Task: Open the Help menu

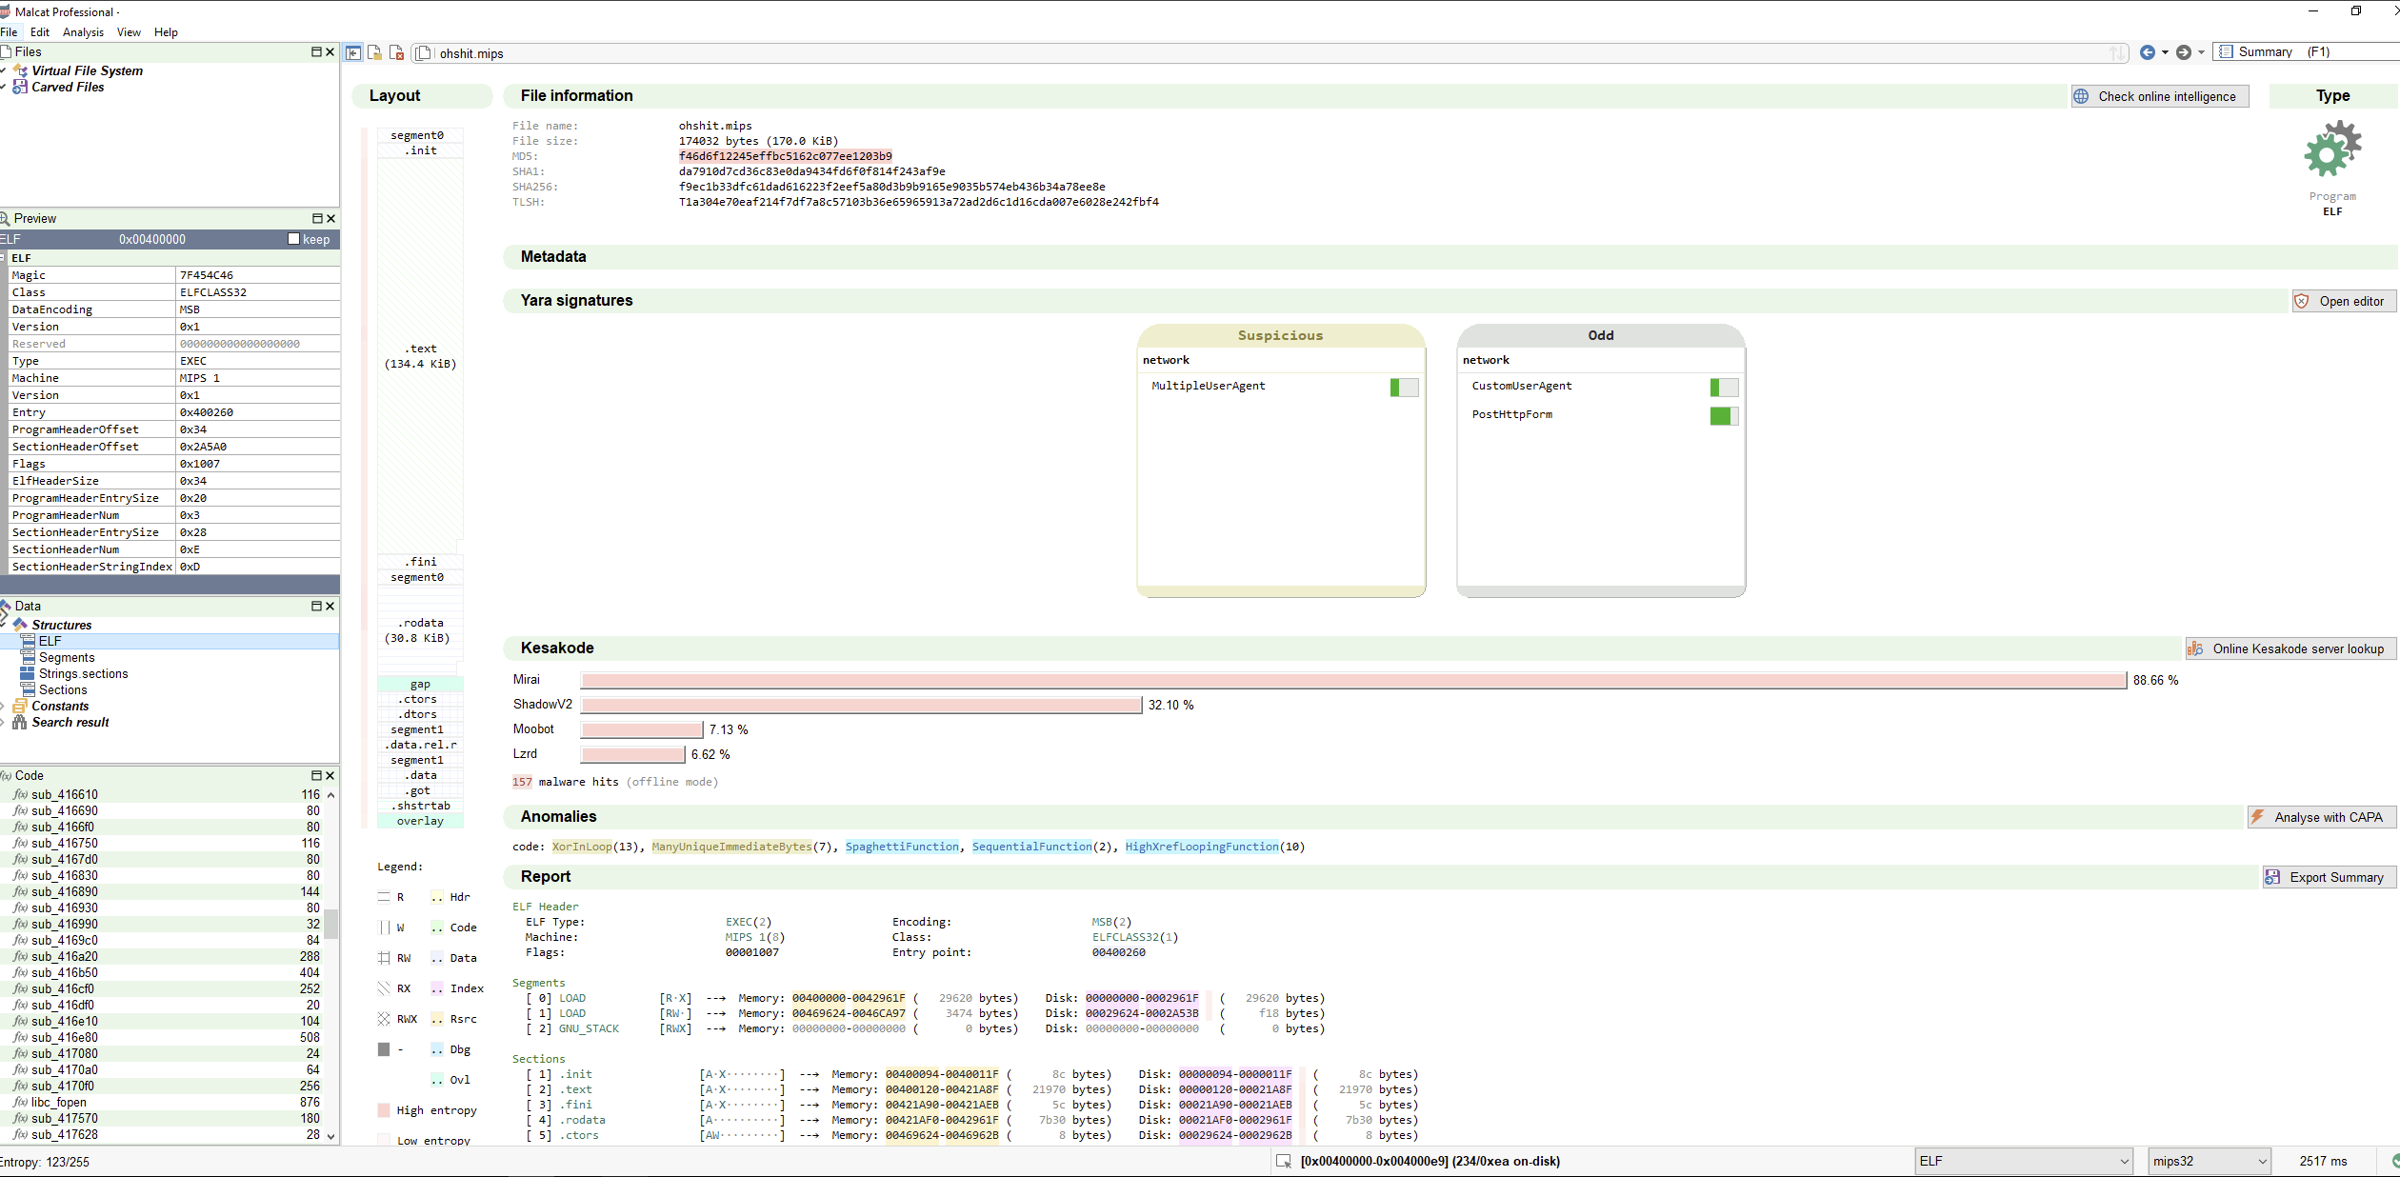Action: [x=166, y=31]
